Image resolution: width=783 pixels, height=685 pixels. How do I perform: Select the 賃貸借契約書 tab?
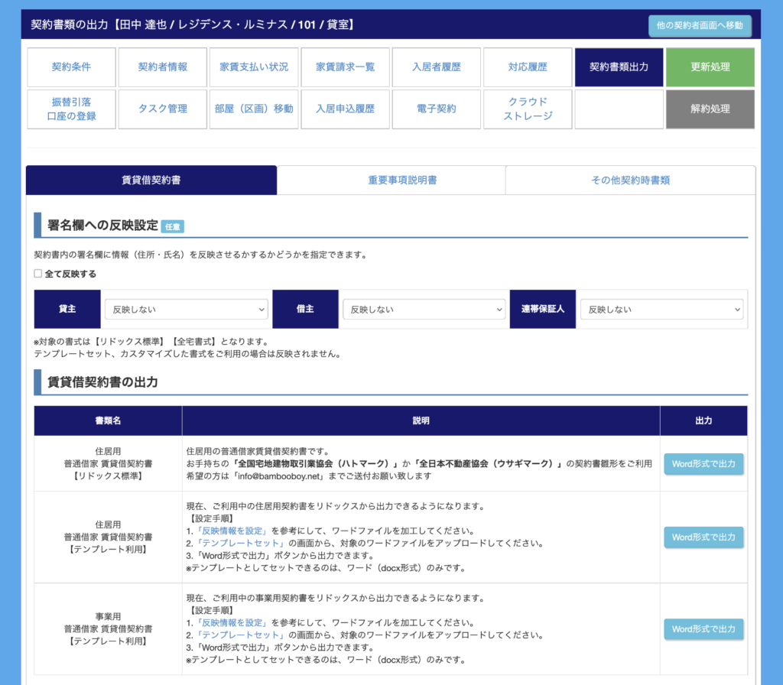coord(151,180)
